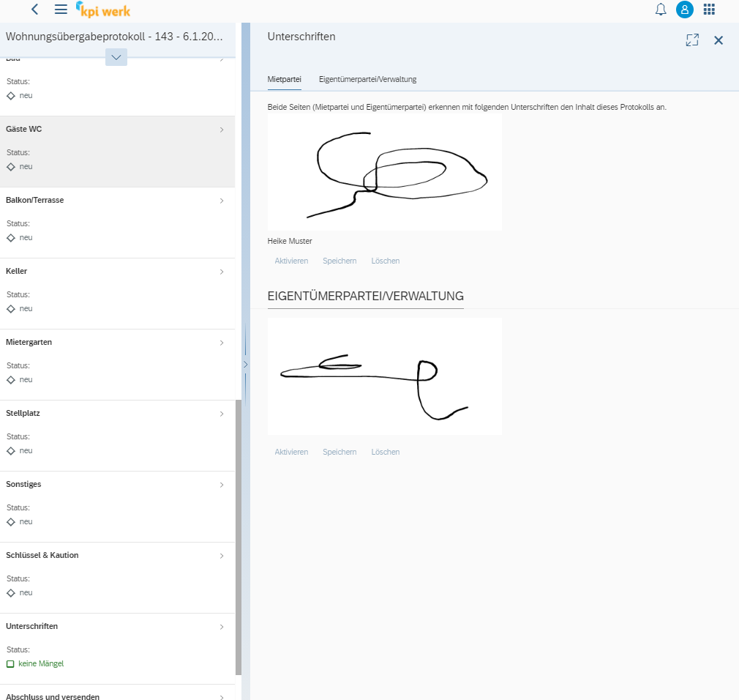Click the Wohnungsübergabeprotokoll title

click(x=114, y=37)
